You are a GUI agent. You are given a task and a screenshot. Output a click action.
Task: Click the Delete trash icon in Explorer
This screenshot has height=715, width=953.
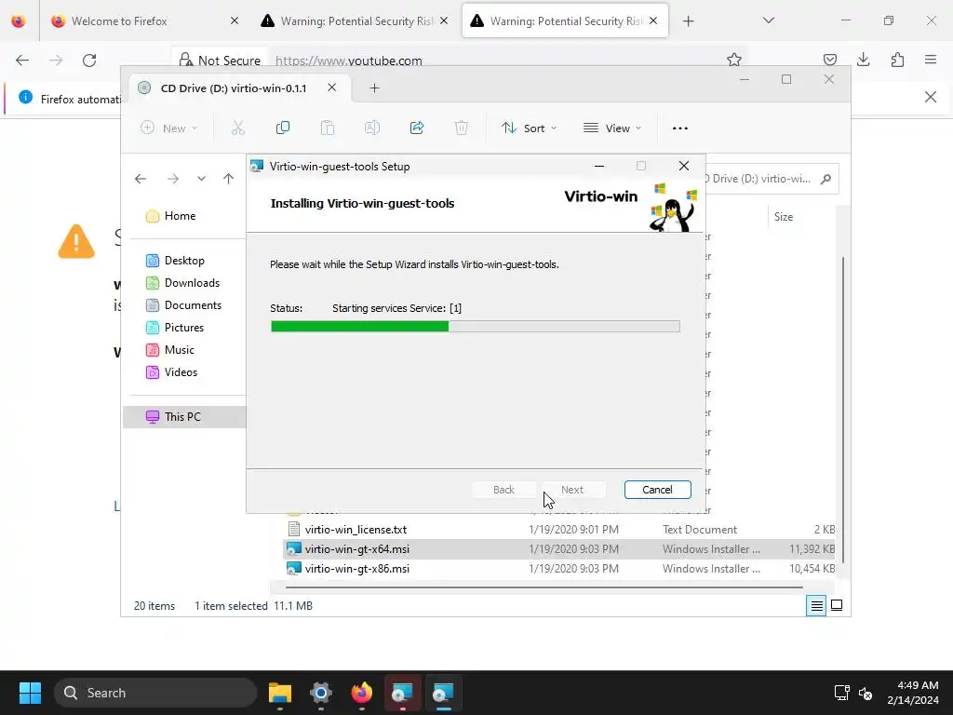[x=462, y=128]
